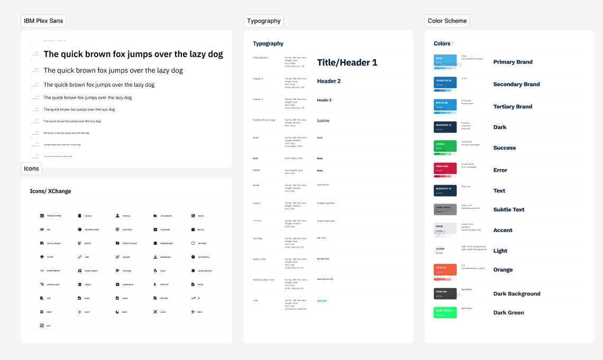The height and width of the screenshot is (360, 603).
Task: Click the Up trend arrow icon
Action: (194, 298)
